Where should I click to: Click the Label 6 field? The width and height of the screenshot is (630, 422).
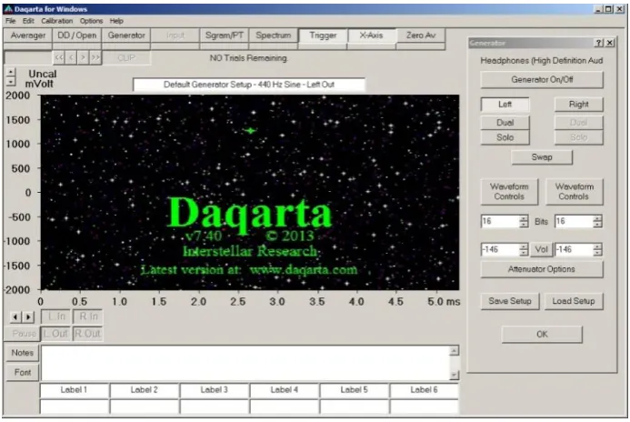[424, 390]
